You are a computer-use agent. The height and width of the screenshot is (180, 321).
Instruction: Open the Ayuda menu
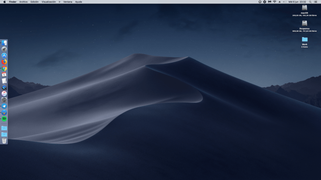pyautogui.click(x=79, y=2)
